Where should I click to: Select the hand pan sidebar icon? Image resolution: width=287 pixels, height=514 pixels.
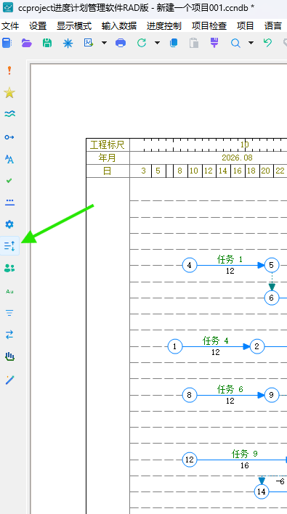tap(9, 356)
